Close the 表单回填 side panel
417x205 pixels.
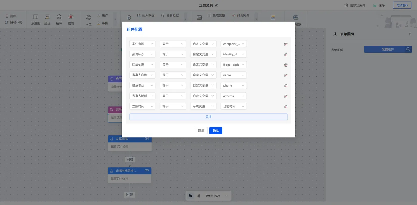[410, 34]
